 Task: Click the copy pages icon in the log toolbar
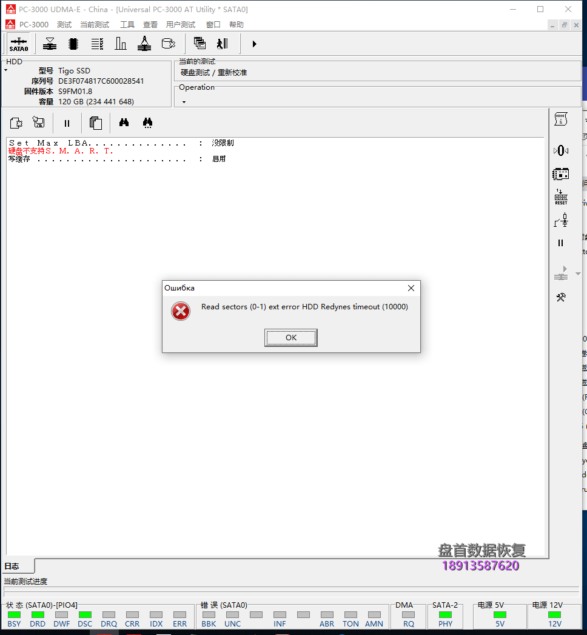pos(96,123)
